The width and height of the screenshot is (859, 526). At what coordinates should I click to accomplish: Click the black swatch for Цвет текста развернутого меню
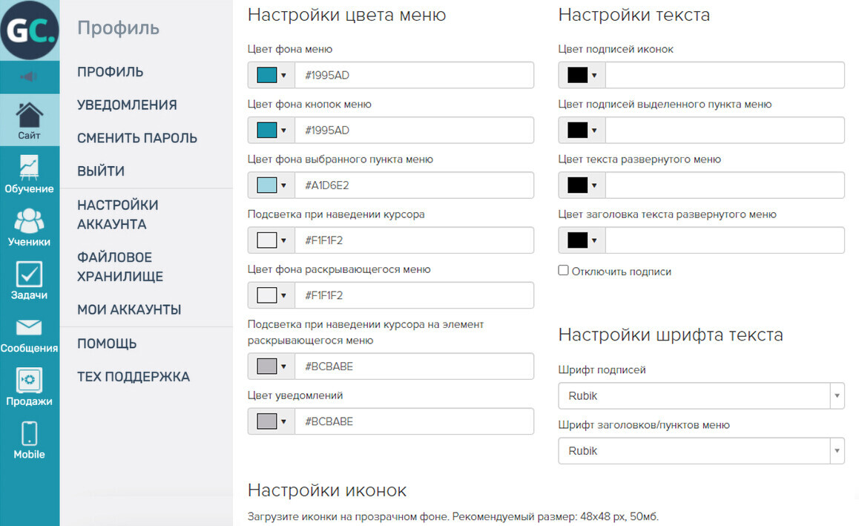(577, 185)
